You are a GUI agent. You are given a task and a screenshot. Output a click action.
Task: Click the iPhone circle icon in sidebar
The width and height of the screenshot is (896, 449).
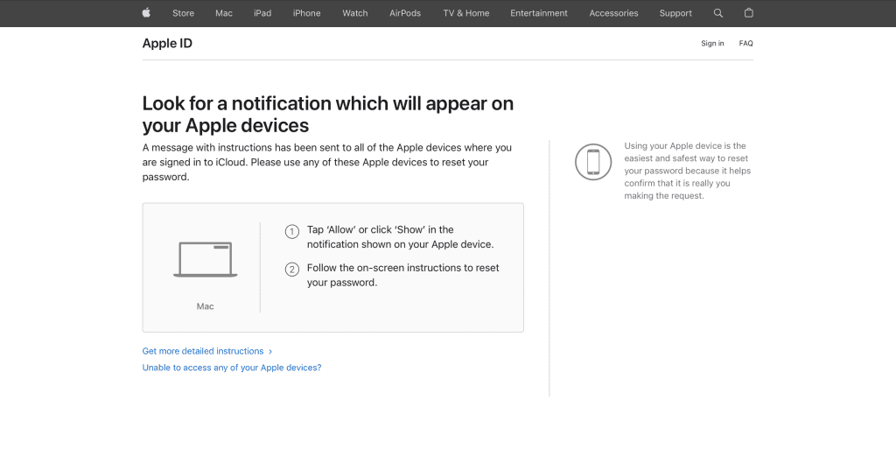click(593, 162)
